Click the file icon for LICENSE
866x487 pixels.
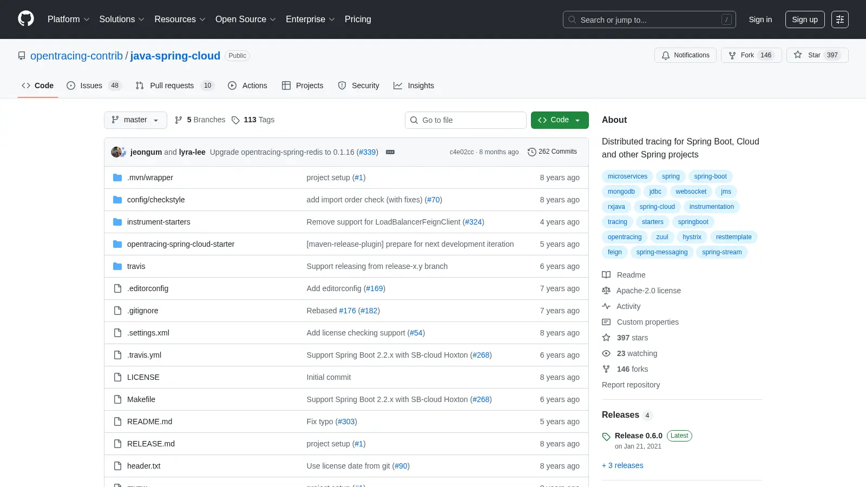117,377
